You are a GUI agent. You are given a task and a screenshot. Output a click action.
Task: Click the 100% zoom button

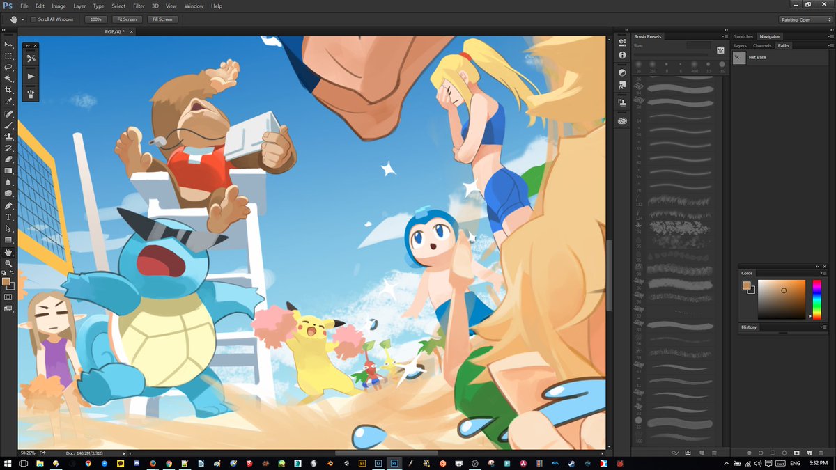[97, 19]
